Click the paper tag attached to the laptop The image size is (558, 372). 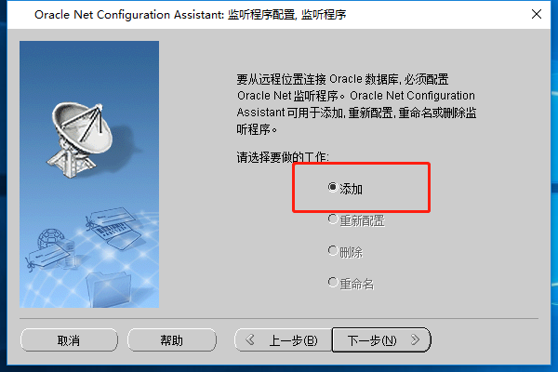tap(109, 217)
